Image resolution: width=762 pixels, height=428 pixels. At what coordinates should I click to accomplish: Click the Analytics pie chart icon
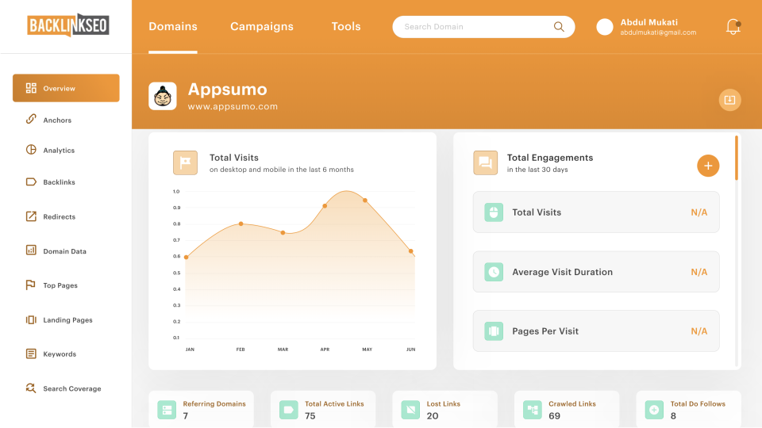[31, 150]
